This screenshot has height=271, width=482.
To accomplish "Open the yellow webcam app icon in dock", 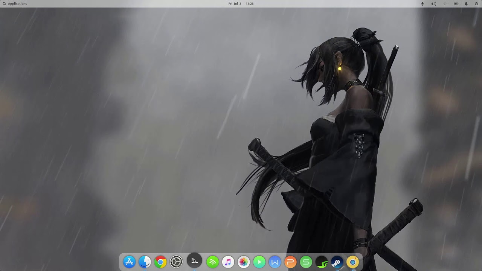I will tap(353, 262).
